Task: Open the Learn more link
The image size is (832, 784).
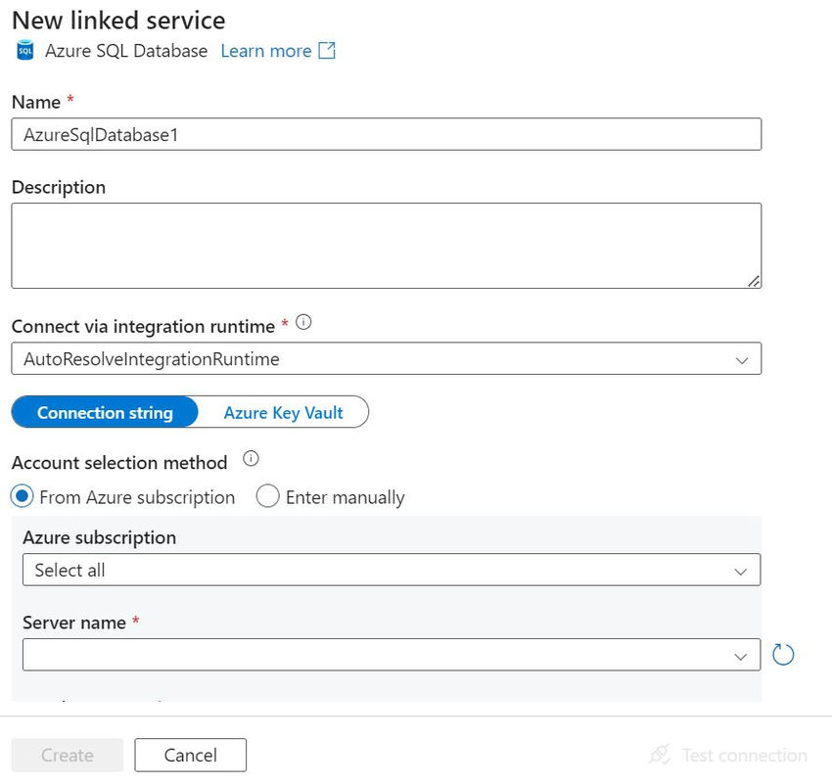Action: 265,51
